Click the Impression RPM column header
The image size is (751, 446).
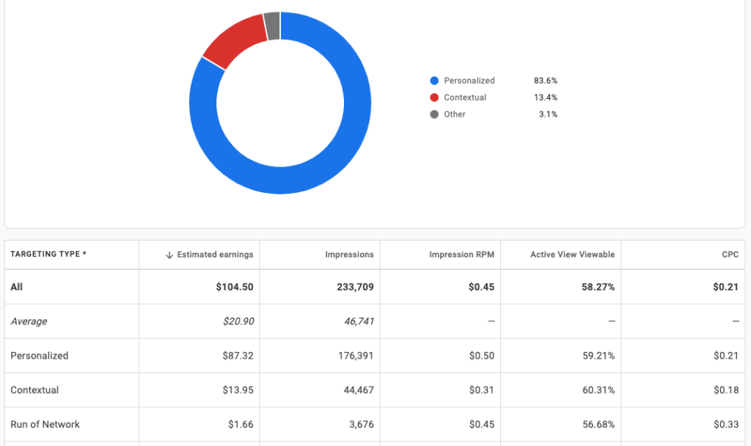(462, 255)
